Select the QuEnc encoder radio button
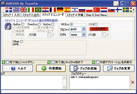The image size is (137, 94). (23, 24)
